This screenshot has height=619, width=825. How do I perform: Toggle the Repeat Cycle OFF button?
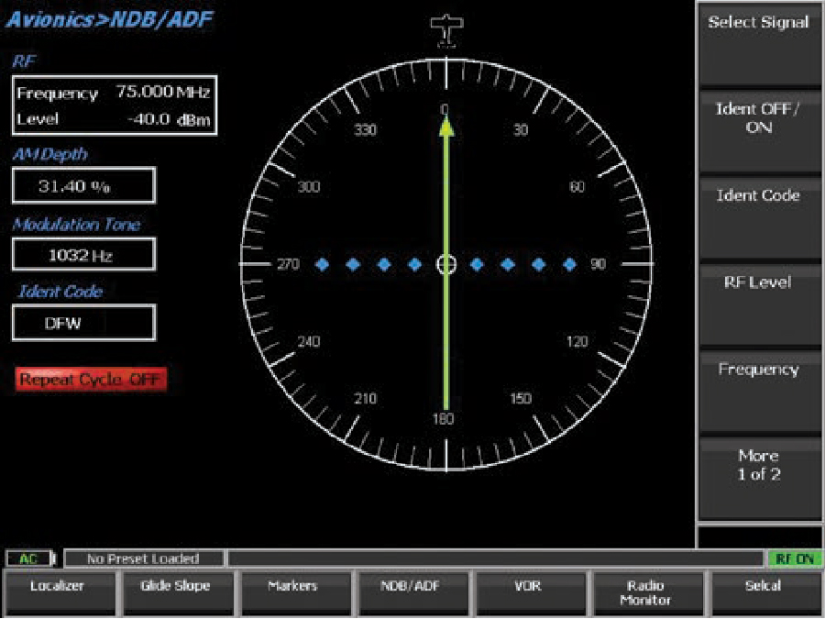pyautogui.click(x=92, y=379)
